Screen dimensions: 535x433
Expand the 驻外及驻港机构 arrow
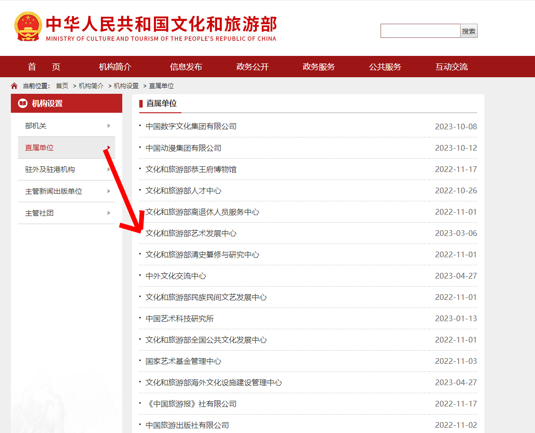pos(109,170)
